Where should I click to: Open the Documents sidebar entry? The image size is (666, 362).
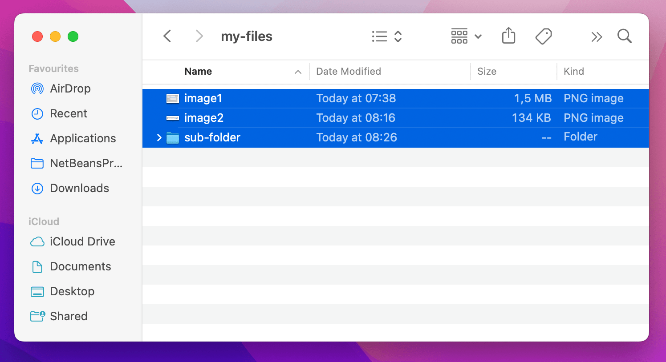coord(81,266)
